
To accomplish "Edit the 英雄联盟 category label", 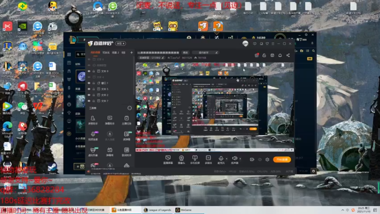I will 152,58.
